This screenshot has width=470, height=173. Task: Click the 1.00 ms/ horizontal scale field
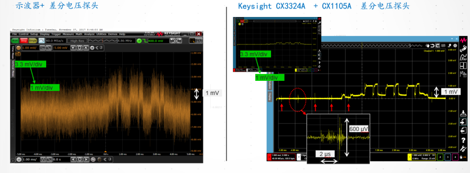click(x=31, y=159)
